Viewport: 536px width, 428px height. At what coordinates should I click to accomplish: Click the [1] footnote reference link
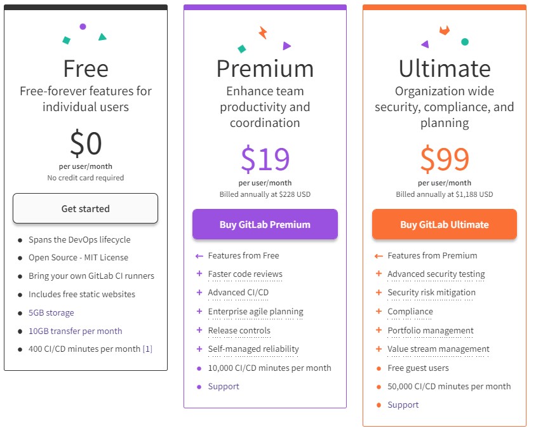coord(147,349)
